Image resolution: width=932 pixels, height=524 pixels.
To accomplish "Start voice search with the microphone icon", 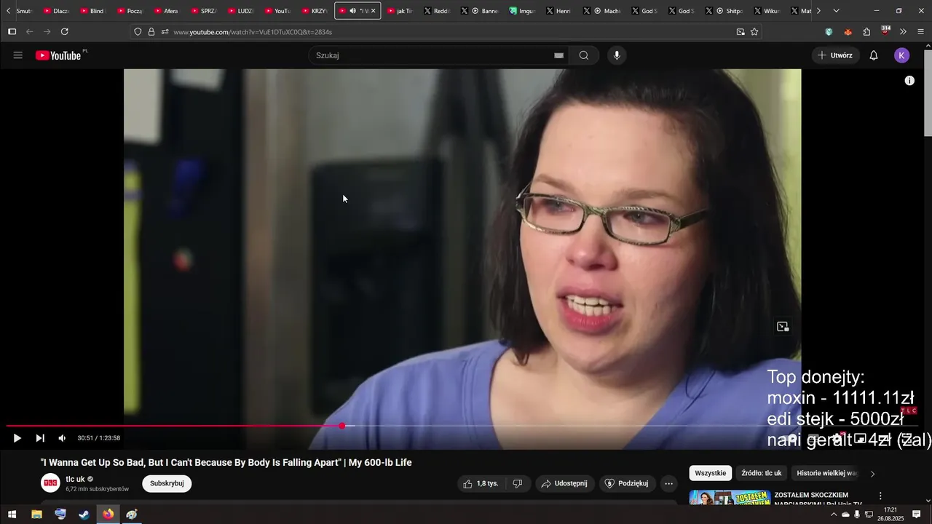I will 617,55.
